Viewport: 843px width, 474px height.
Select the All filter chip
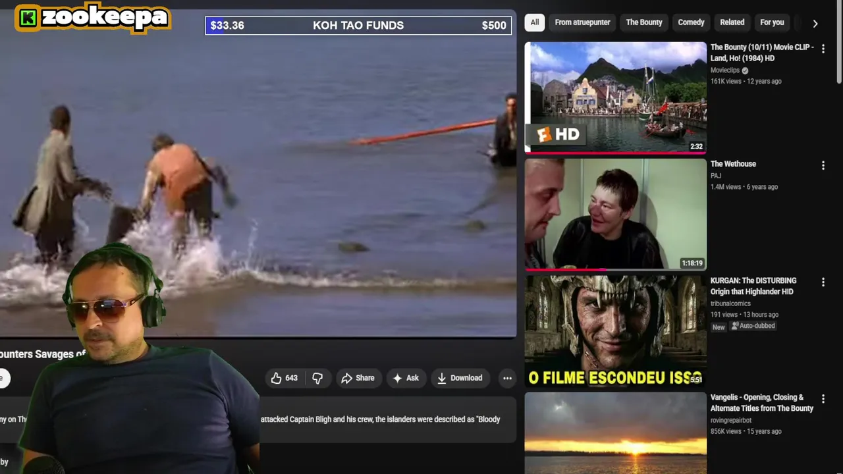(535, 22)
